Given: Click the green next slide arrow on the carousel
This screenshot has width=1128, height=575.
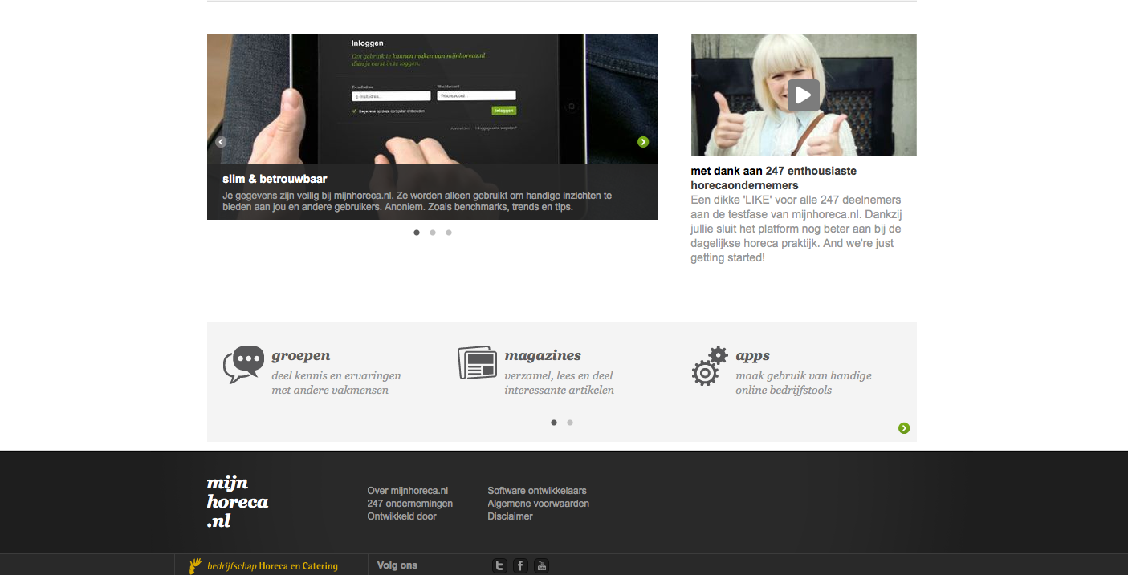Looking at the screenshot, I should pyautogui.click(x=643, y=142).
